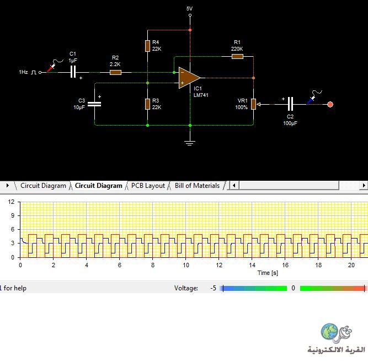
Task: Click the 5V supply terminal
Action: (x=190, y=15)
